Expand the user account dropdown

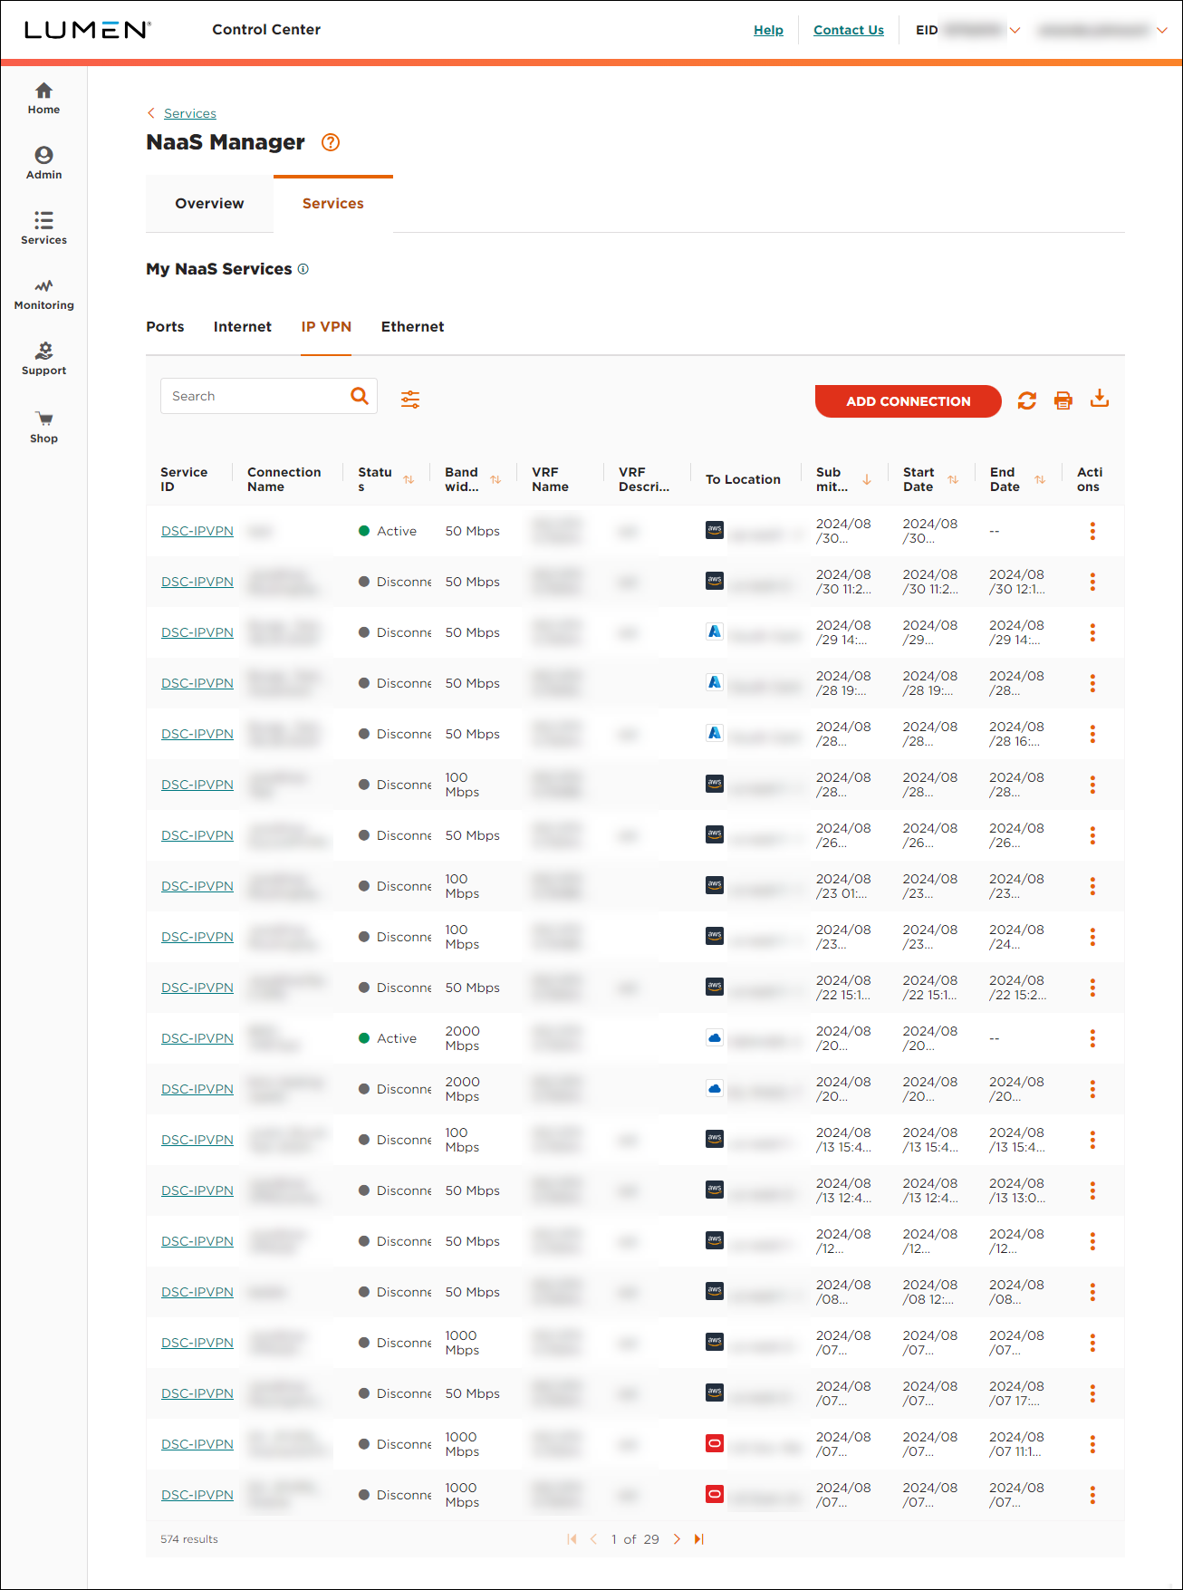1162,30
